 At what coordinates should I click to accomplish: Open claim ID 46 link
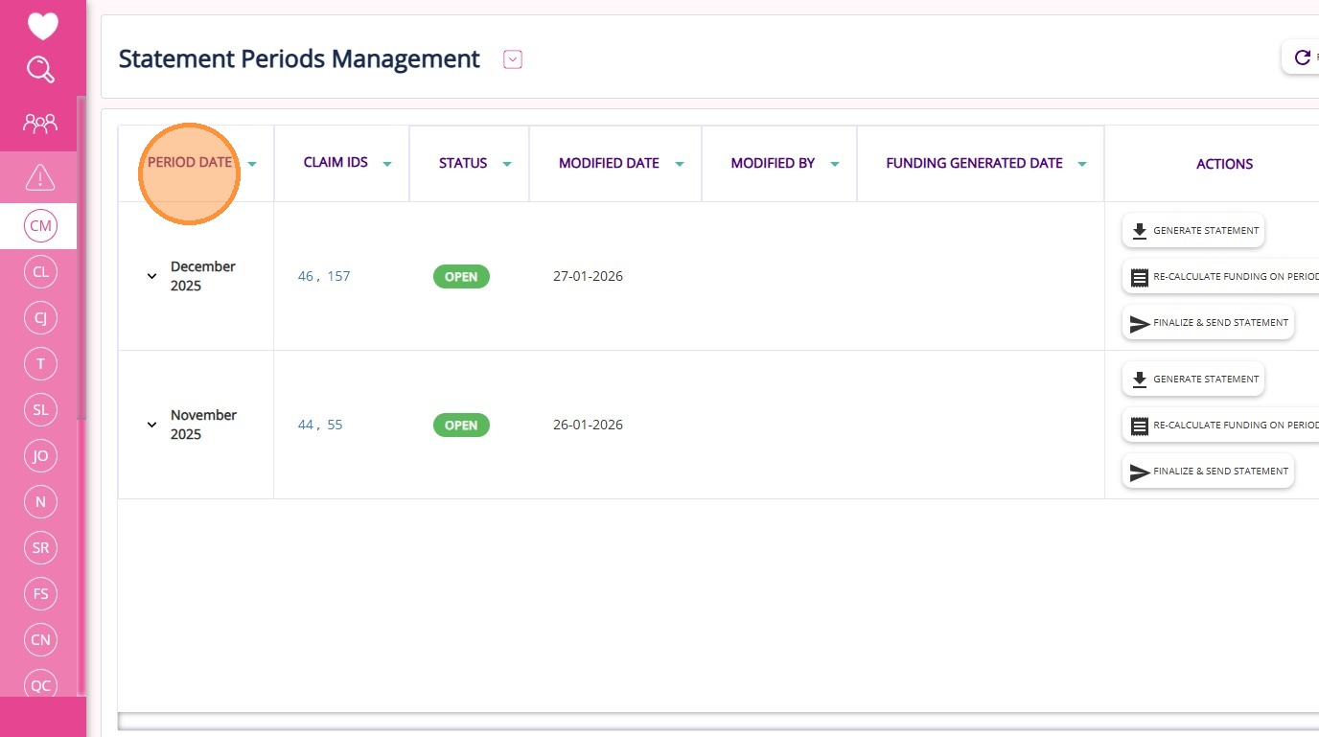[306, 276]
